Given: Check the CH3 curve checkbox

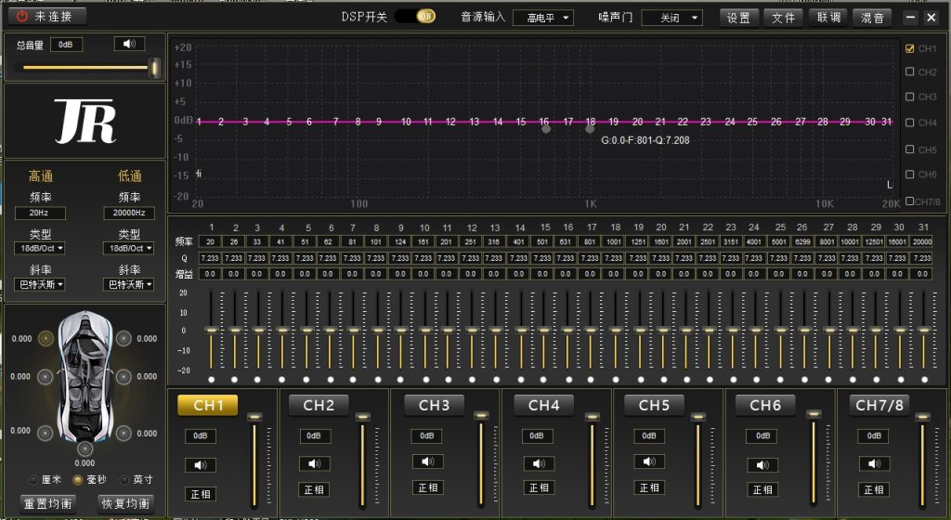Looking at the screenshot, I should click(x=910, y=97).
